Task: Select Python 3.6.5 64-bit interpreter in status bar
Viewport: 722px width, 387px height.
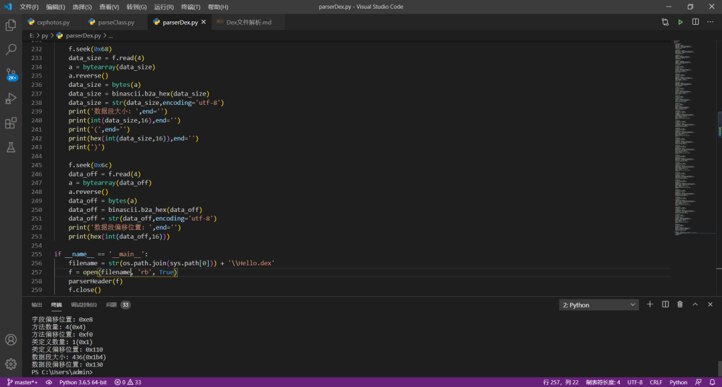Action: coord(83,382)
